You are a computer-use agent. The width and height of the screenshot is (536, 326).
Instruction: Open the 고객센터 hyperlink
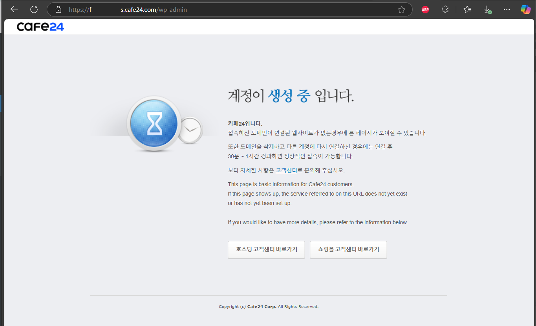point(286,170)
